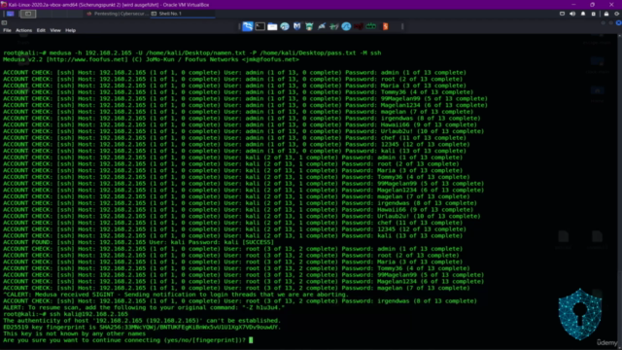Click row User root Password irgendwas
Viewport: 622px width, 350px height.
pos(240,300)
